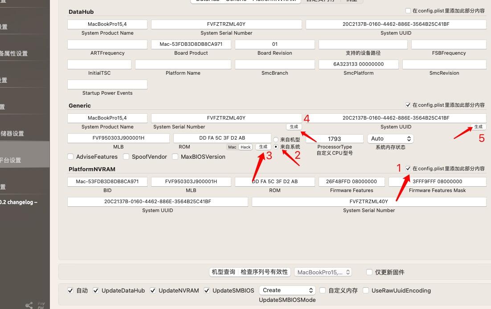The image size is (491, 309).
Task: Open the 储器设置 sidebar section
Action: pos(25,128)
